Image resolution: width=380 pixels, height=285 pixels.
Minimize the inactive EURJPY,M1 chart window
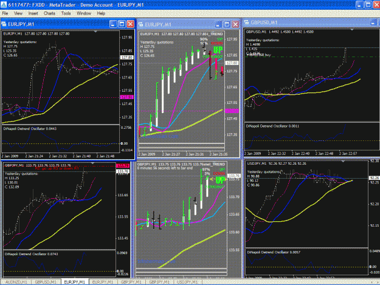(218, 24)
